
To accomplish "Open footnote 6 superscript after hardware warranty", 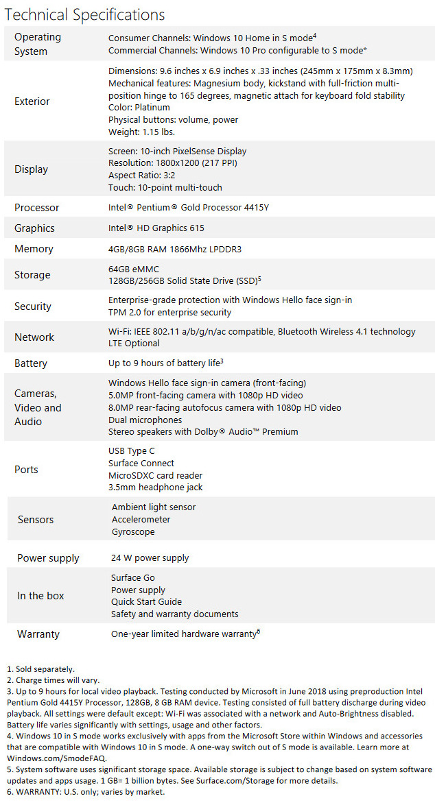I will click(x=259, y=631).
